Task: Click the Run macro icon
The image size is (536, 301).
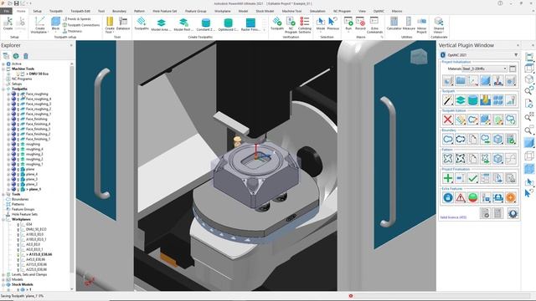Action: tap(348, 23)
